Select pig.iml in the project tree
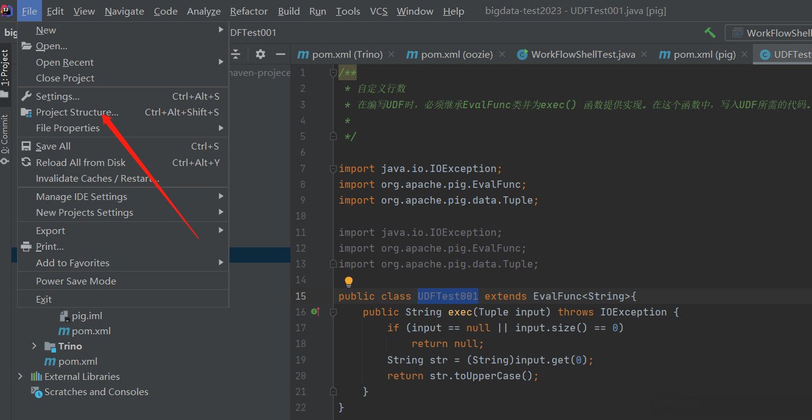Image resolution: width=812 pixels, height=420 pixels. 86,315
